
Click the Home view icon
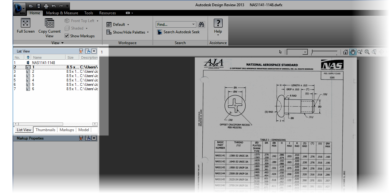coord(345,52)
